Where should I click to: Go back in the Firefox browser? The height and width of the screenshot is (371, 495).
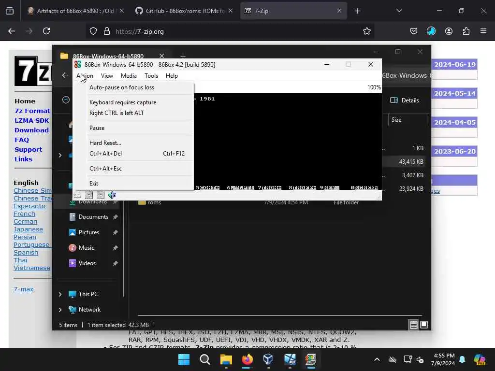(12, 31)
